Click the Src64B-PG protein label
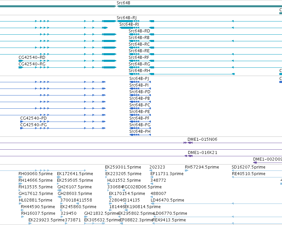Viewport: 282px width, 225px height. click(x=140, y=125)
